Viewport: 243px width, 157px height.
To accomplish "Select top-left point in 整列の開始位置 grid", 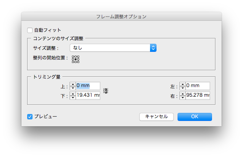I will click(x=73, y=56).
